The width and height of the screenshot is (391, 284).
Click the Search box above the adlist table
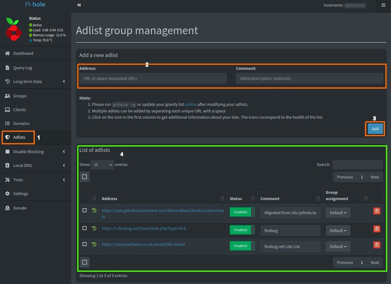coord(357,165)
